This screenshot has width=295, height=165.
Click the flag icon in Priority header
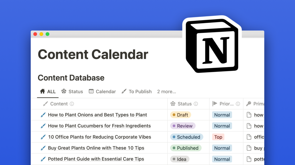215,104
